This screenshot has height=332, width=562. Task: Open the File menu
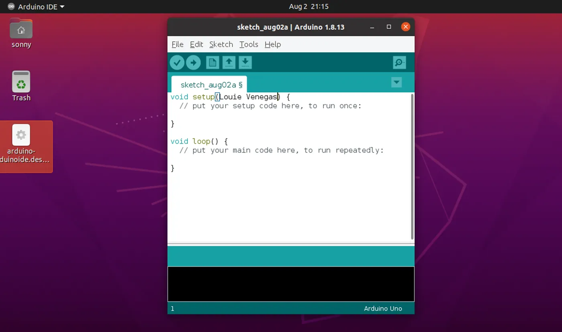(x=177, y=45)
